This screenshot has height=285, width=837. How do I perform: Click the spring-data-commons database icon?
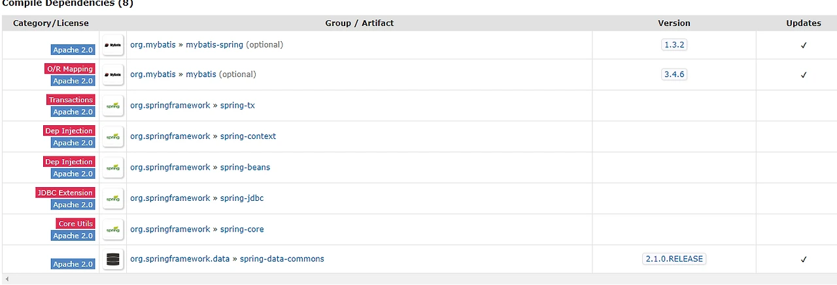pyautogui.click(x=113, y=259)
